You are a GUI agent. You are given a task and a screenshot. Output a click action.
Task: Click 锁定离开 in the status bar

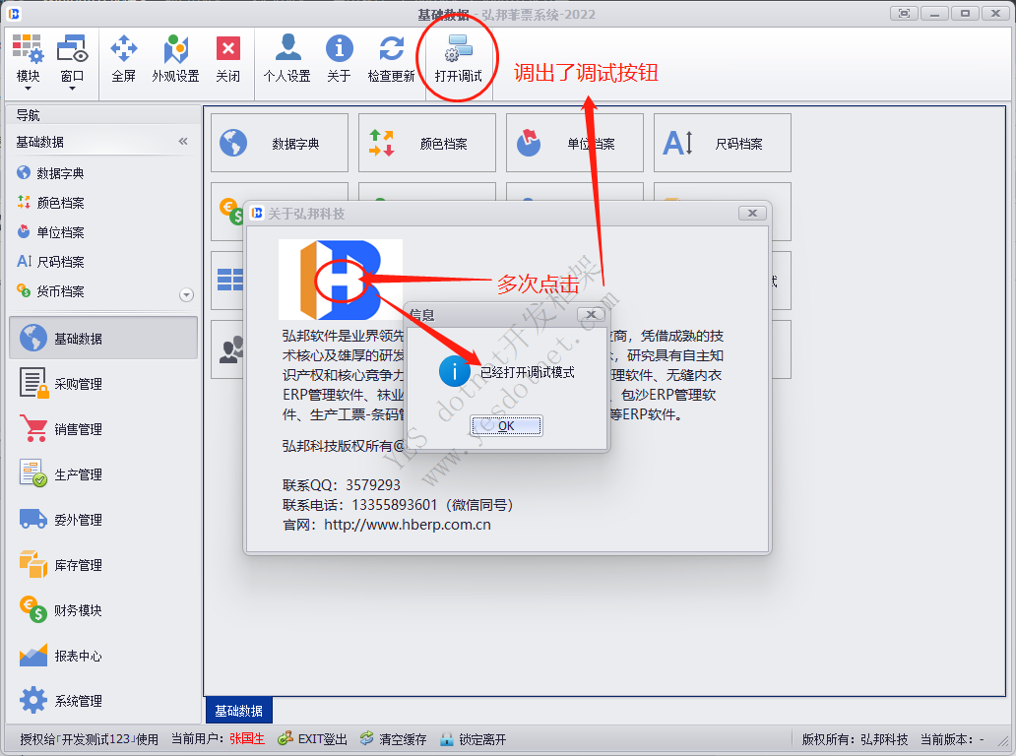(473, 739)
